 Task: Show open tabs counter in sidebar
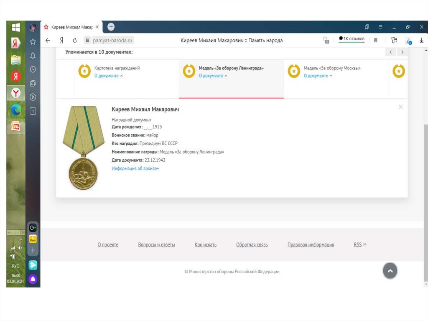[33, 111]
